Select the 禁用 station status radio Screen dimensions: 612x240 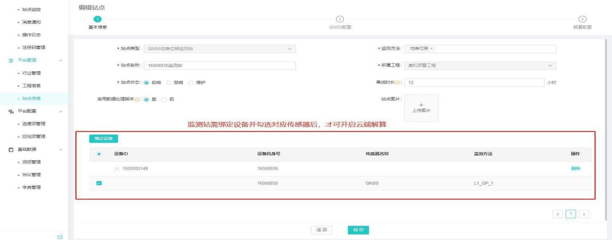coord(169,83)
